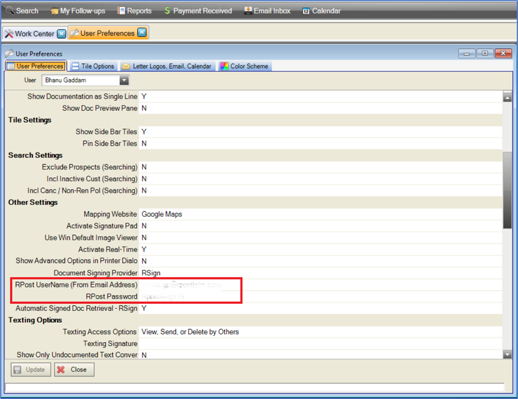Select the Mapping Website value Google Maps
The image size is (518, 399).
tap(161, 214)
